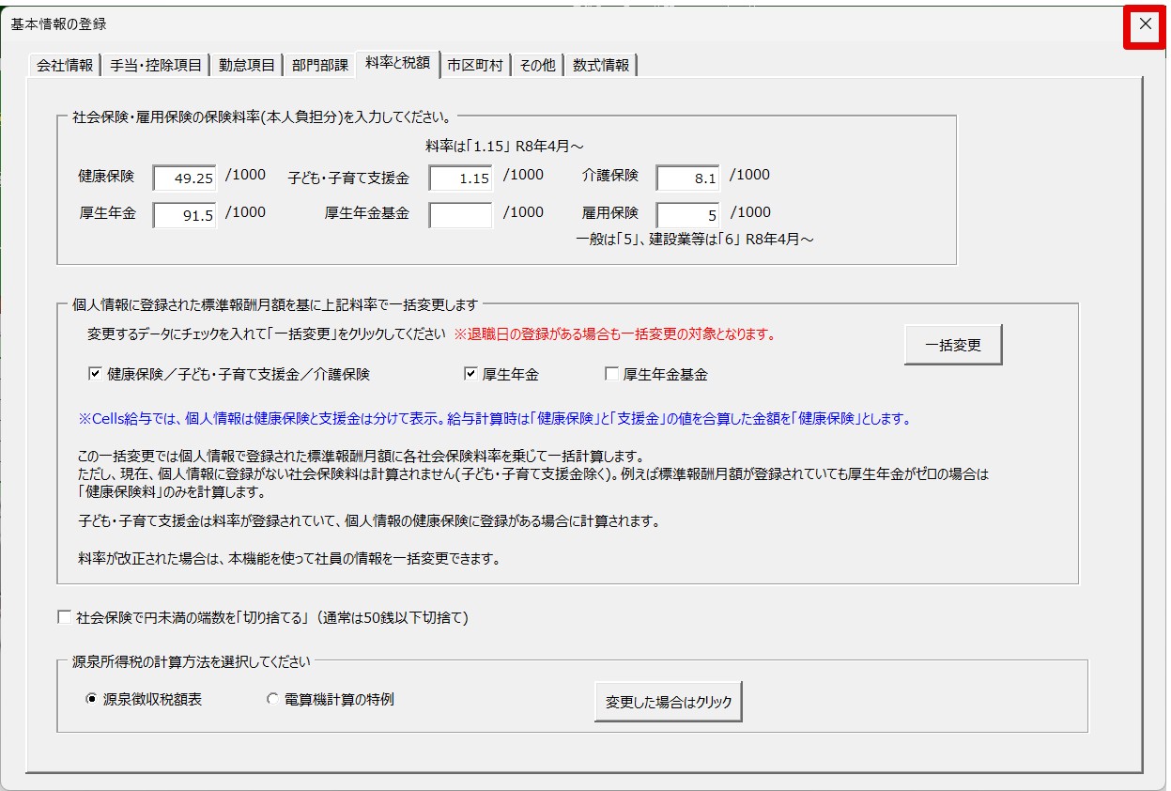The height and width of the screenshot is (791, 1171).
Task: Click the 厚生年金 rate input field
Action: point(185,215)
